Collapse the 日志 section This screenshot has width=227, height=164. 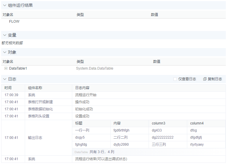[x=5, y=79]
